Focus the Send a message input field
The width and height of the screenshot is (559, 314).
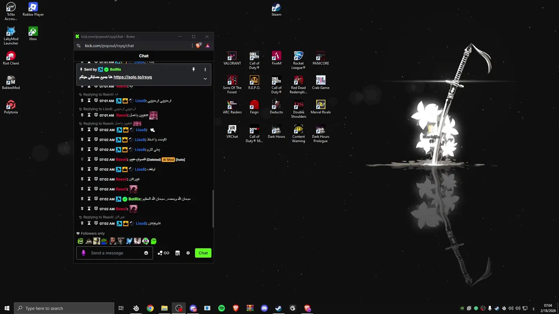pyautogui.click(x=114, y=253)
